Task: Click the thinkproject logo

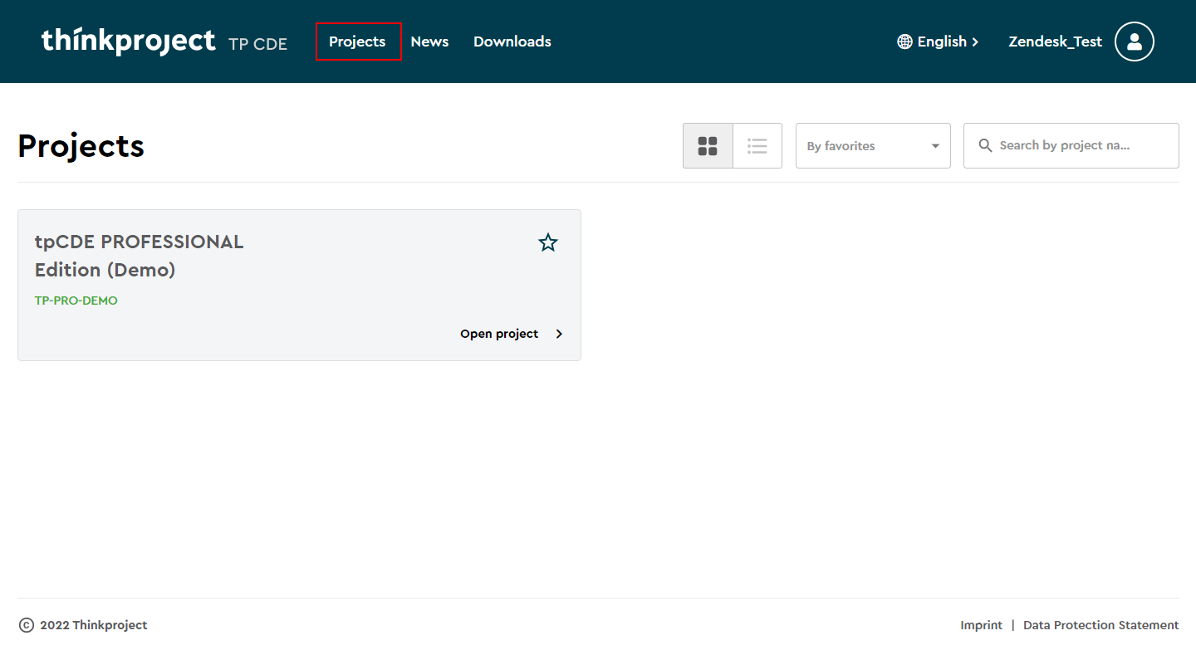Action: (x=129, y=41)
